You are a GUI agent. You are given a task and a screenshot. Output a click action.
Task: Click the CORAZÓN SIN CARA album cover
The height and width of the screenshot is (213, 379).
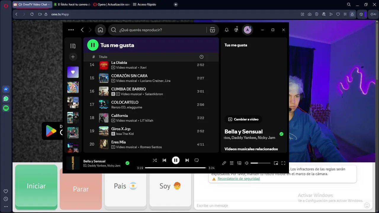point(104,78)
